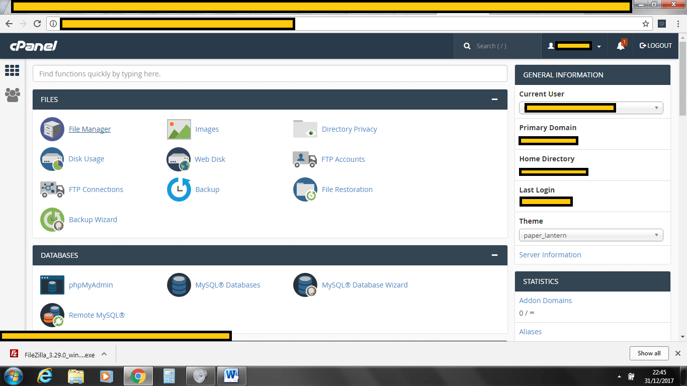The width and height of the screenshot is (687, 386).
Task: Open the Current User dropdown
Action: tap(591, 108)
